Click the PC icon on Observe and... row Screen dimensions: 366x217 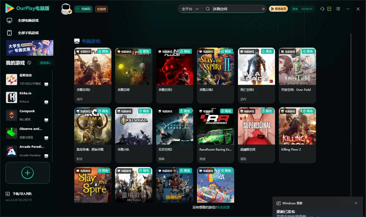pos(46,138)
